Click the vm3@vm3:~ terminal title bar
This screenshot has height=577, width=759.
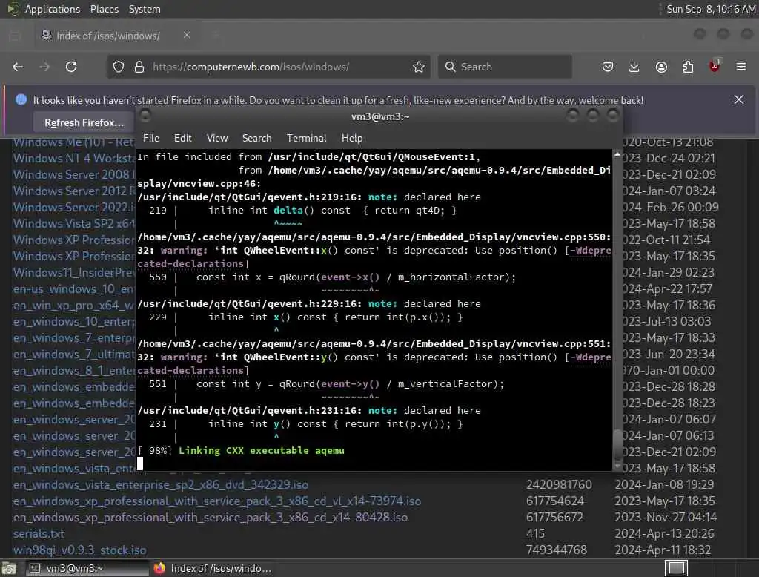click(380, 116)
